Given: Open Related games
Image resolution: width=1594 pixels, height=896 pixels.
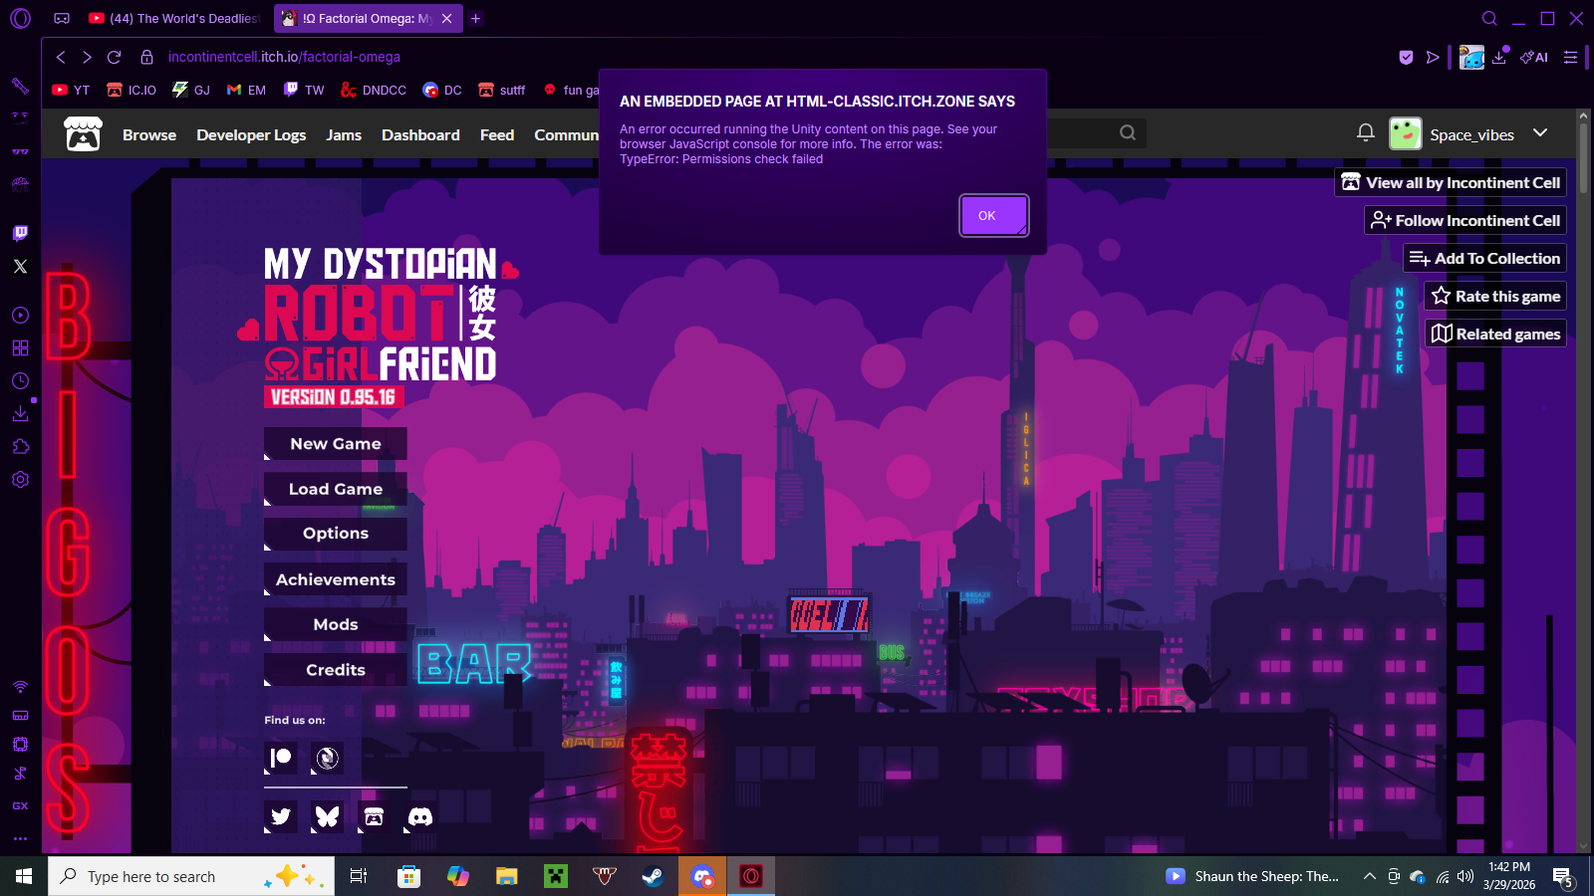Looking at the screenshot, I should (1495, 334).
